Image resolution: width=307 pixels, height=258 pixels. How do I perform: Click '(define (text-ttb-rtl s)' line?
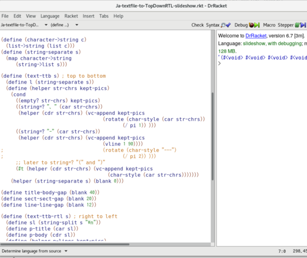tap(36, 216)
